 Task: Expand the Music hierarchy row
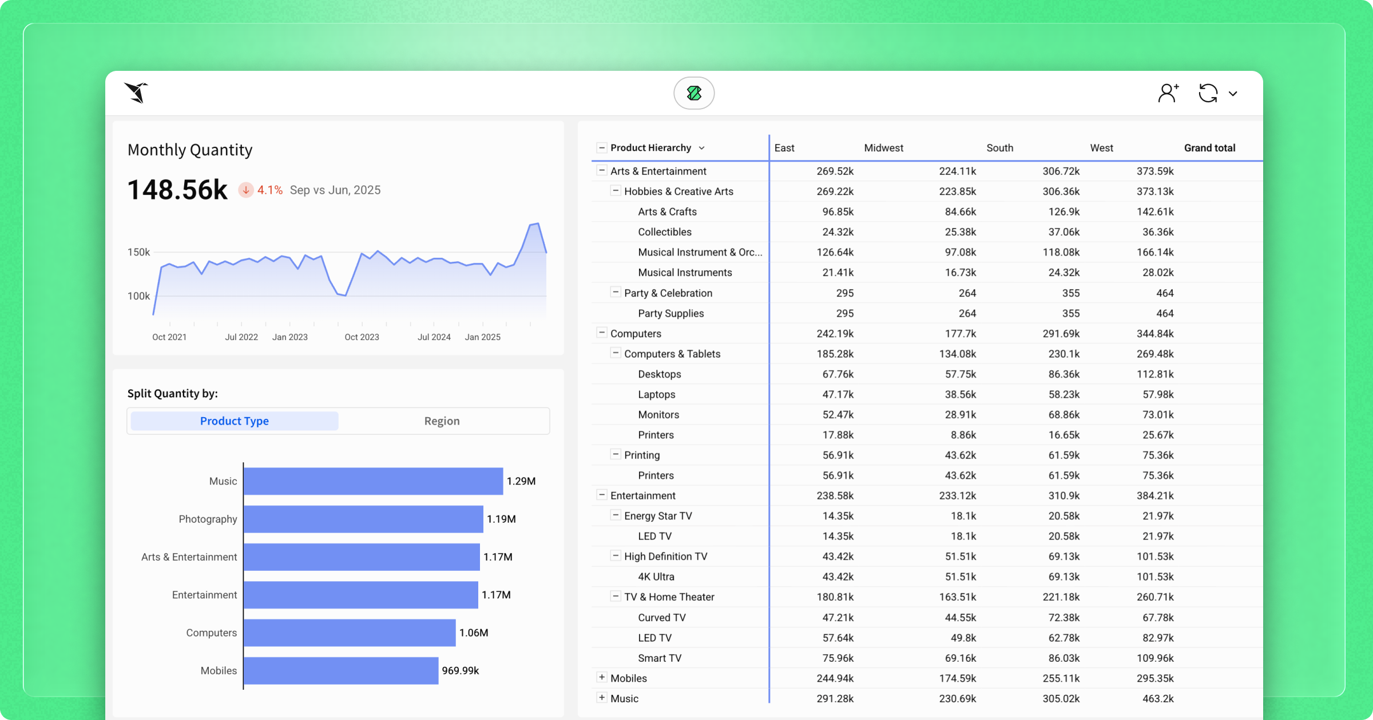coord(601,698)
